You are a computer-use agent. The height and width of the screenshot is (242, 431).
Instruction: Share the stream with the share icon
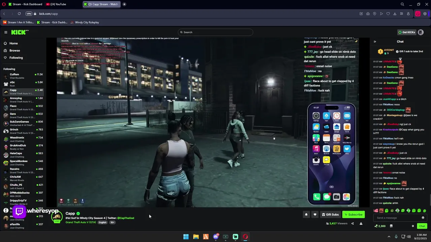coord(353,224)
